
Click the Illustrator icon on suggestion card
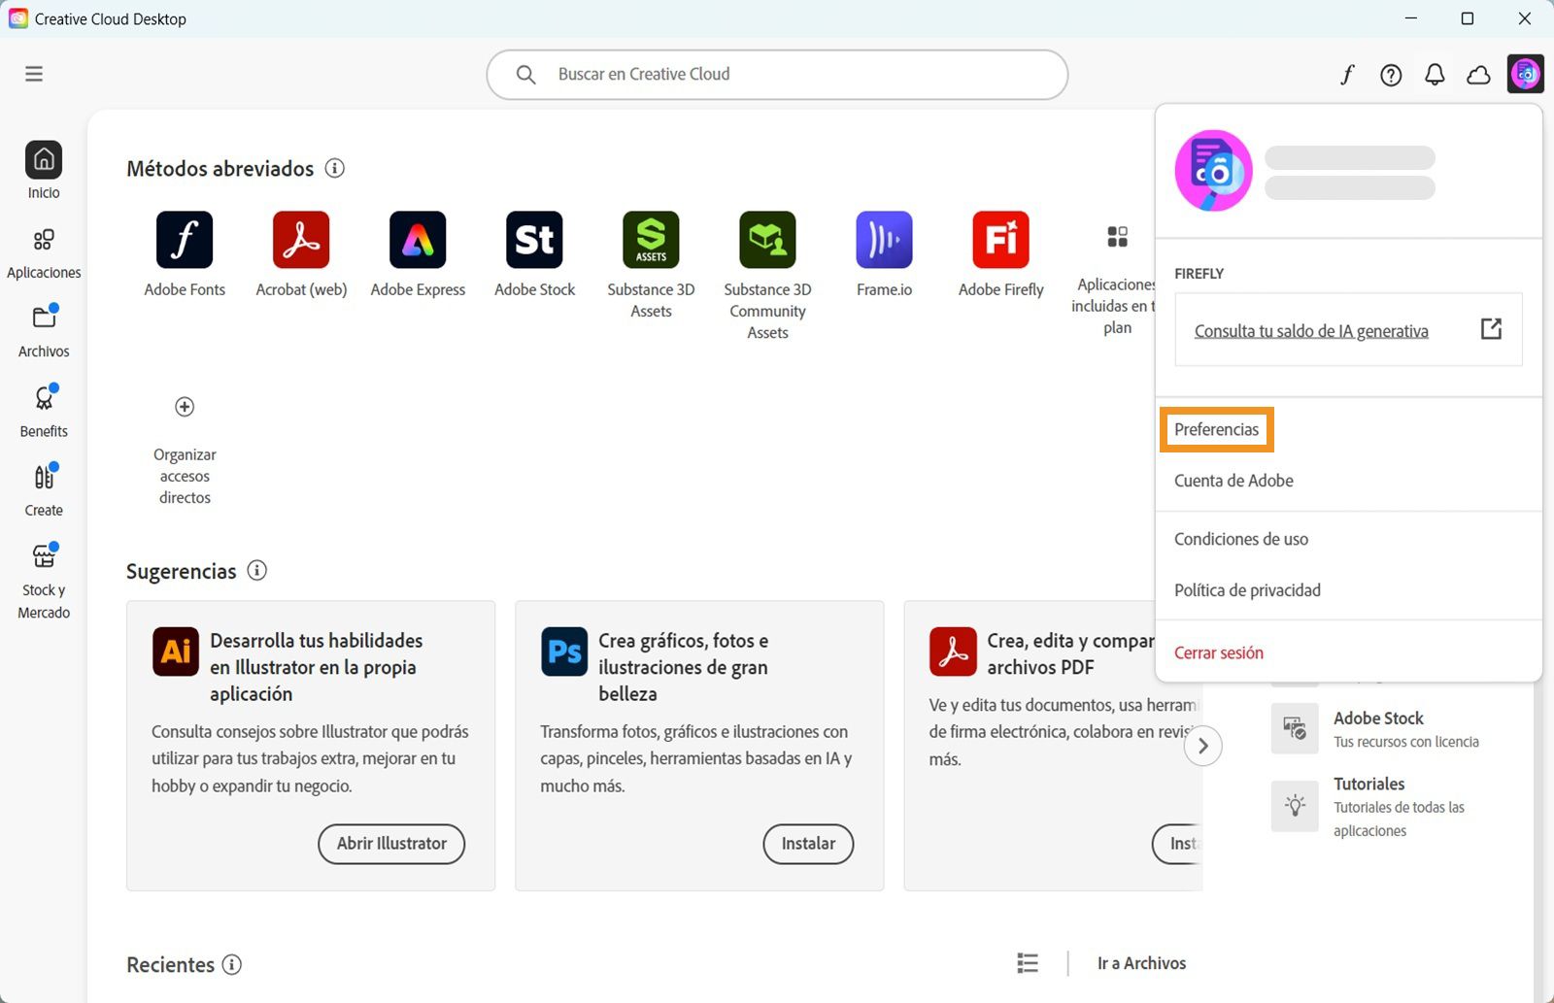coord(176,652)
